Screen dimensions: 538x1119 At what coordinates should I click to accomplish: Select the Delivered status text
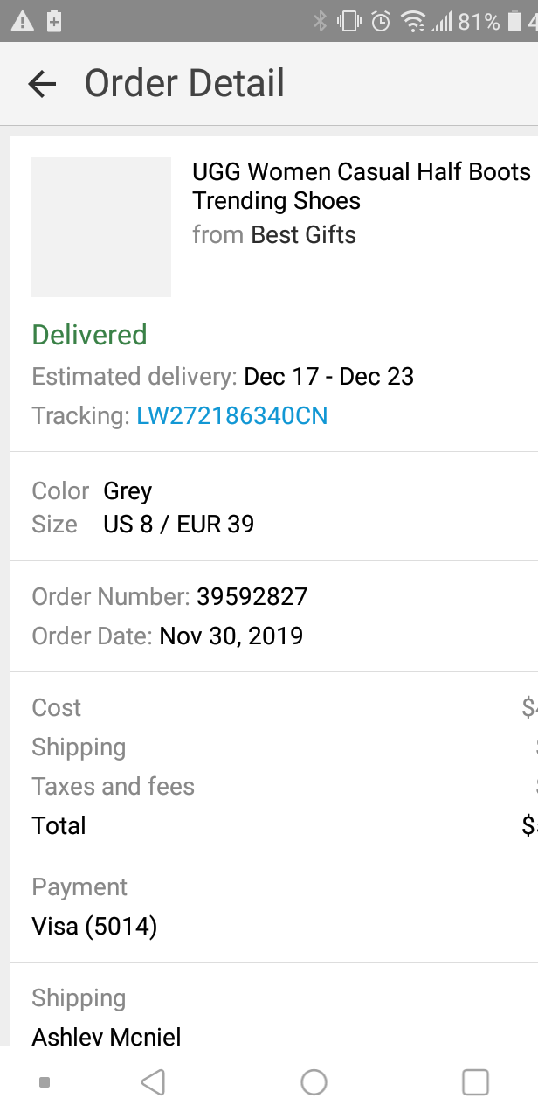pyautogui.click(x=89, y=335)
